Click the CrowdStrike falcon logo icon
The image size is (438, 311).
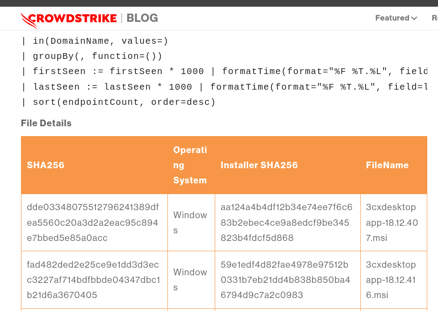pos(29,20)
